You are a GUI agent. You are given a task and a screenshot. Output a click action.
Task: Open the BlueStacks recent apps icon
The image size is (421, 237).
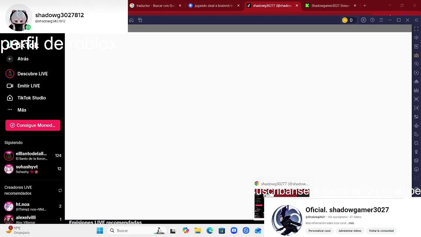point(140,20)
